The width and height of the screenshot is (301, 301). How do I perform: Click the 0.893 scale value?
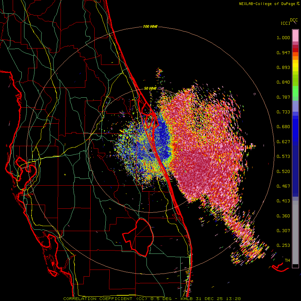point(283,67)
